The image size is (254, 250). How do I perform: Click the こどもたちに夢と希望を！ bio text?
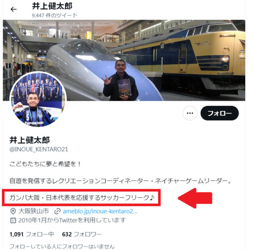click(x=45, y=164)
